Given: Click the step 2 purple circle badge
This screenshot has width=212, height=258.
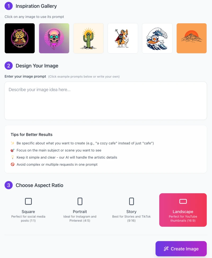Looking at the screenshot, I should click(8, 66).
